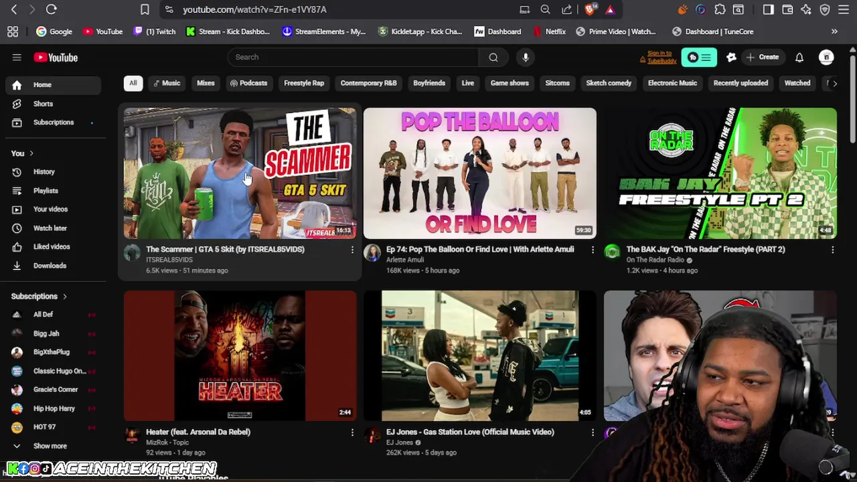Select the Podcasts filter chip
The width and height of the screenshot is (857, 482).
pyautogui.click(x=248, y=83)
